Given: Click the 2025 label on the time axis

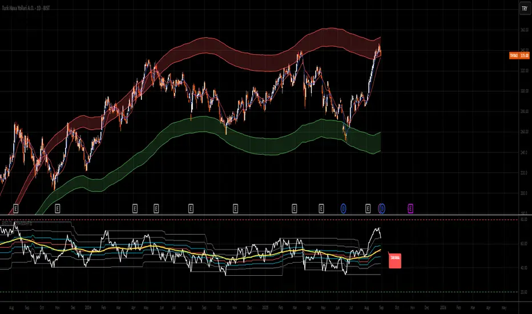Looking at the screenshot, I should click(265, 308).
